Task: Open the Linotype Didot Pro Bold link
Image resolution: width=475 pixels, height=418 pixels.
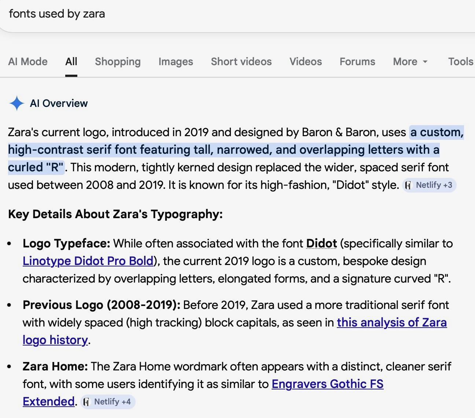Action: [x=88, y=261]
